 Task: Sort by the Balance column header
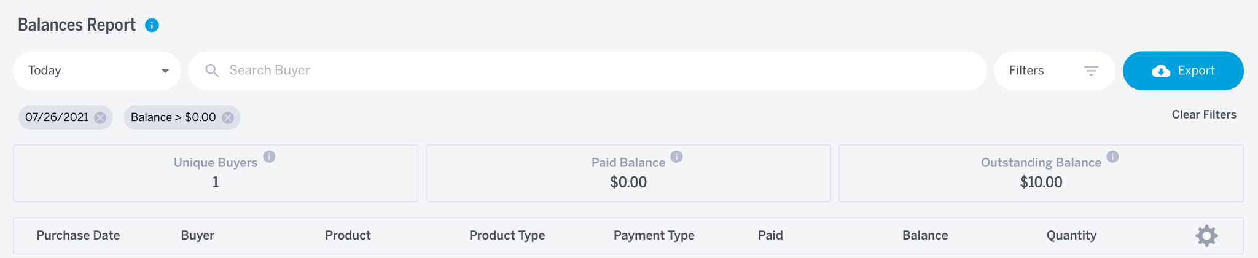click(x=925, y=236)
